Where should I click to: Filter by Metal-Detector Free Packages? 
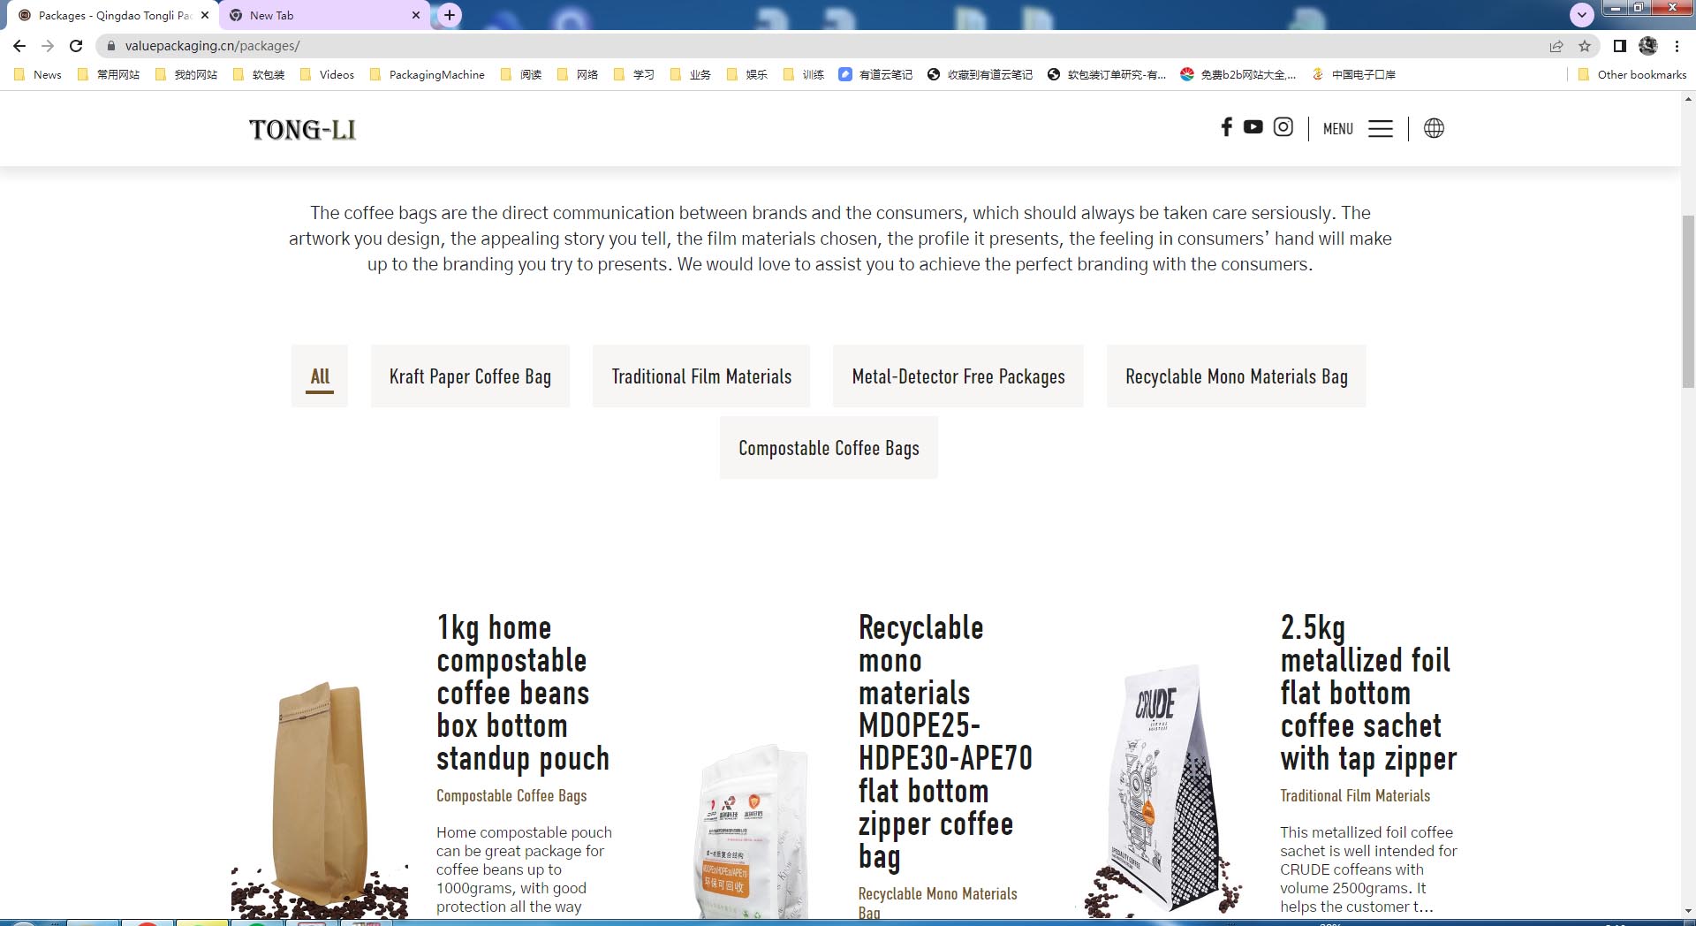(958, 376)
